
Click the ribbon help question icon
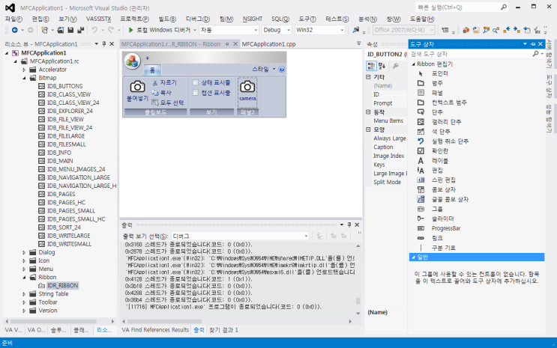(x=282, y=69)
